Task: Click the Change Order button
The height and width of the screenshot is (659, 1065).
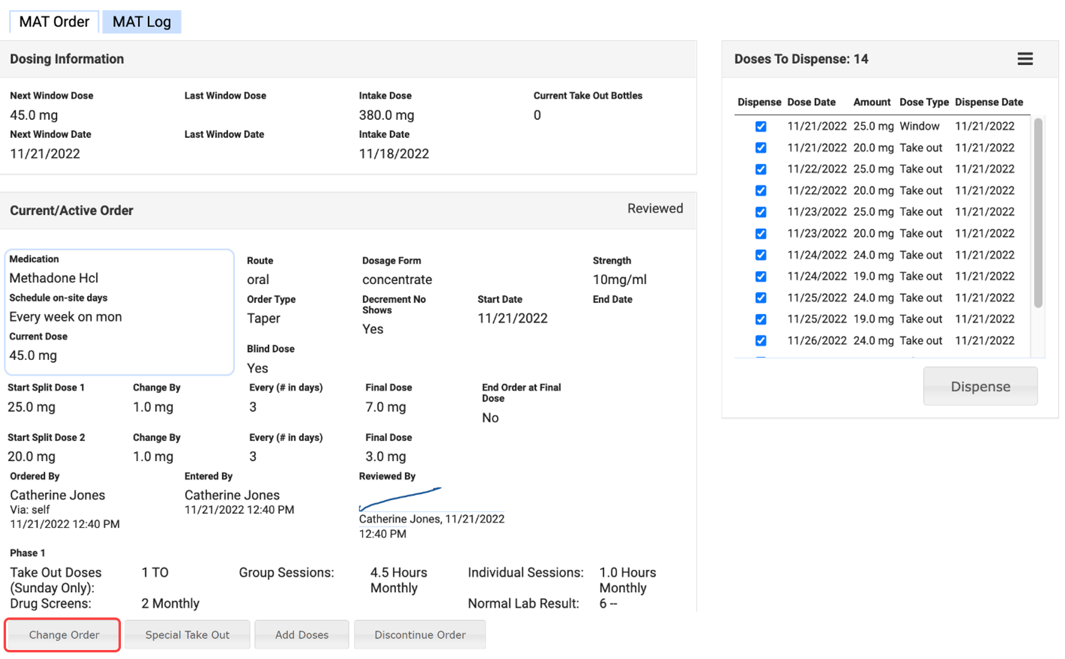Action: pyautogui.click(x=63, y=635)
